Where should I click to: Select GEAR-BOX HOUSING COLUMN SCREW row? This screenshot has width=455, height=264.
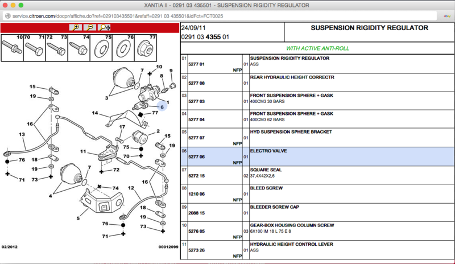pos(317,231)
